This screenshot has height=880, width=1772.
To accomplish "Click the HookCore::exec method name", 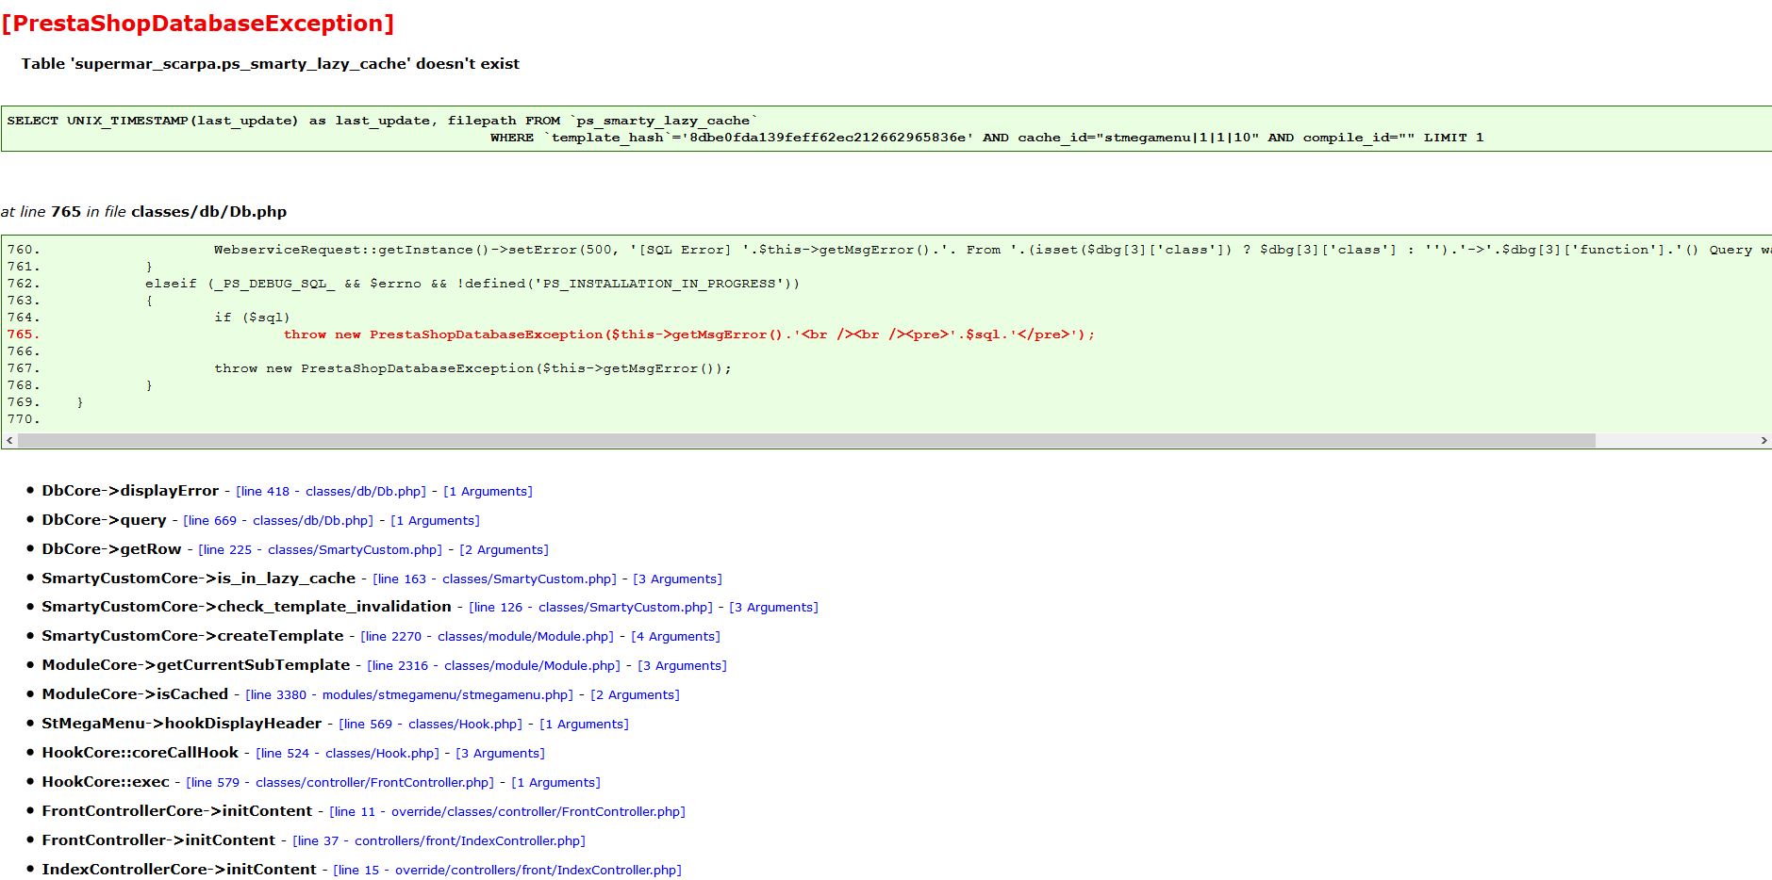I will tap(106, 782).
